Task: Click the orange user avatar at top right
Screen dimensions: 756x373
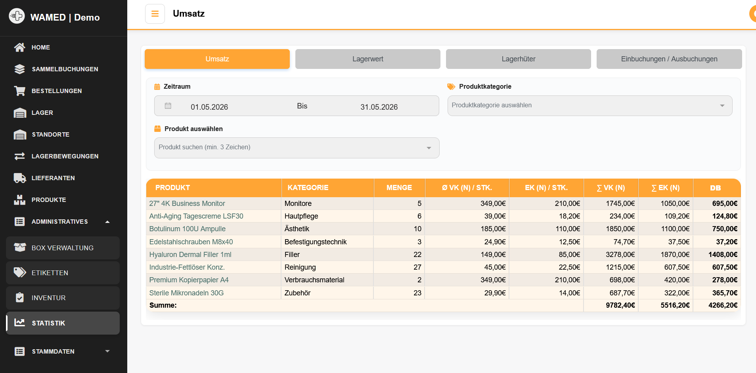Action: tap(753, 14)
